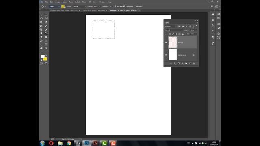Select the Path Selection tool
The width and height of the screenshot is (260, 146).
41,45
